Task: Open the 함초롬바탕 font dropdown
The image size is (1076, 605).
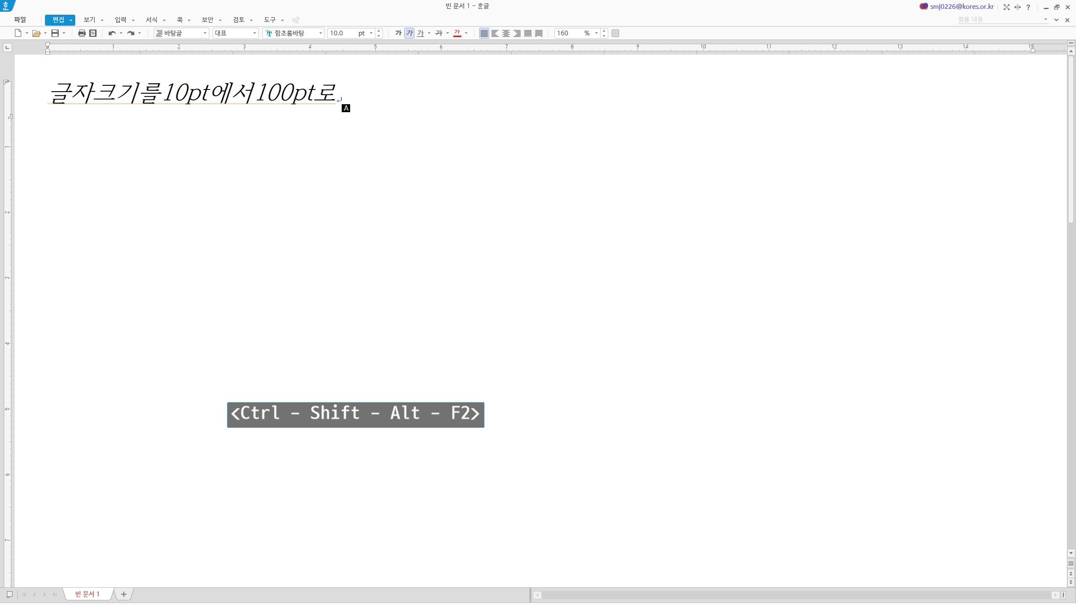Action: [x=320, y=33]
